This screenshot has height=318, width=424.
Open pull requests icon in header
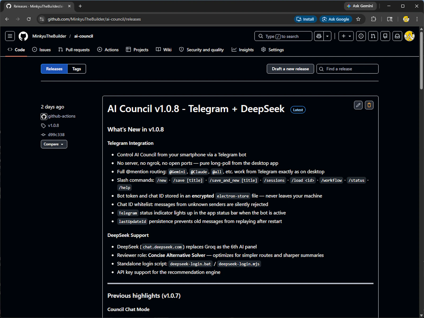373,36
